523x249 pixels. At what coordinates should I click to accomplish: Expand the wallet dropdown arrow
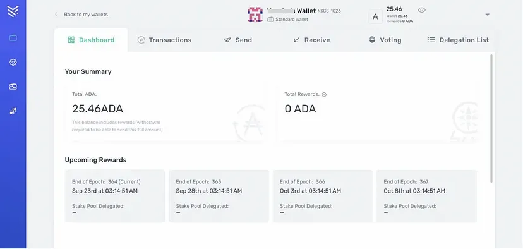click(x=487, y=15)
